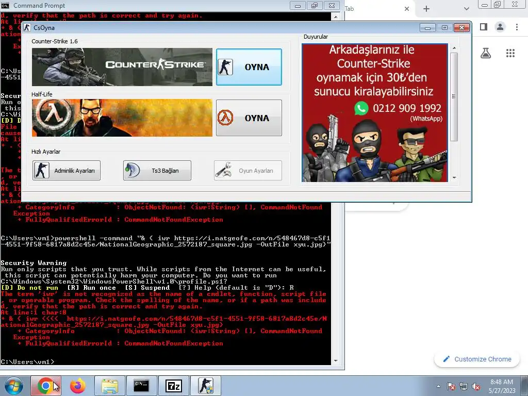Viewport: 528px width, 396px height.
Task: Open the server rental announcement ad
Action: (x=375, y=113)
